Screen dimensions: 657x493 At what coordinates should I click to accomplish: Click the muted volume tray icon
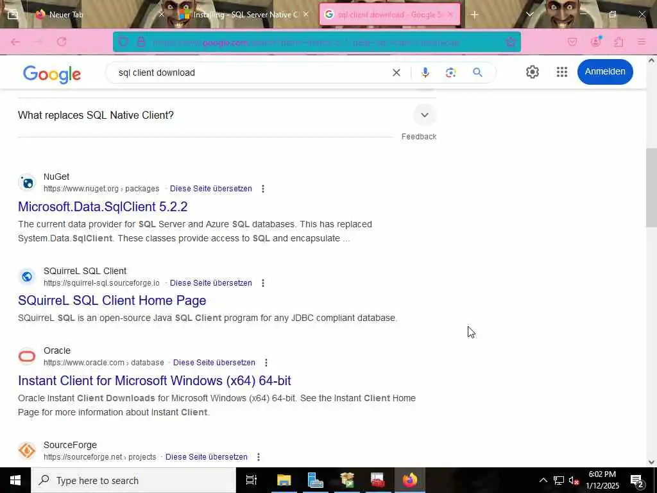(x=573, y=480)
